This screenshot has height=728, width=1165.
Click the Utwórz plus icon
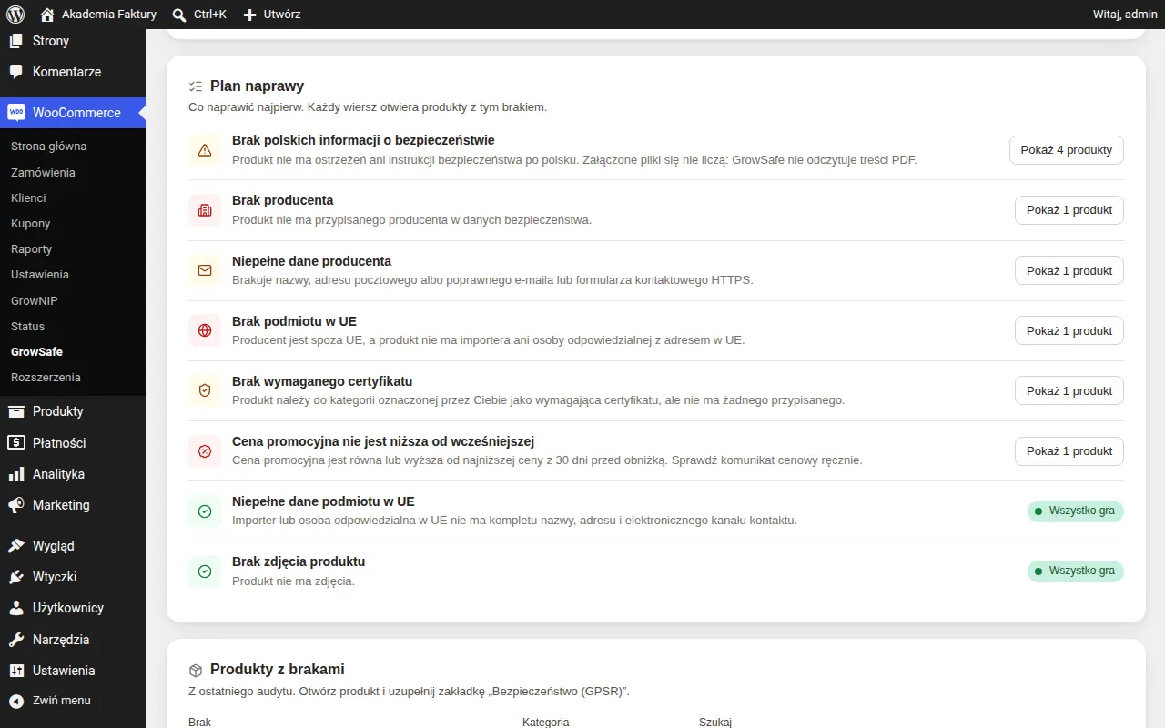pyautogui.click(x=250, y=15)
